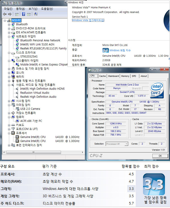Click the scan hardware changes toolbar icon
Viewport: 170px width, 208px height.
click(36, 14)
